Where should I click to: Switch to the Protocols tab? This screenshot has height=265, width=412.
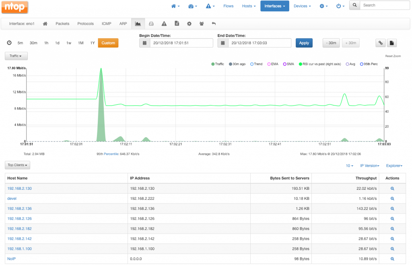tap(85, 24)
